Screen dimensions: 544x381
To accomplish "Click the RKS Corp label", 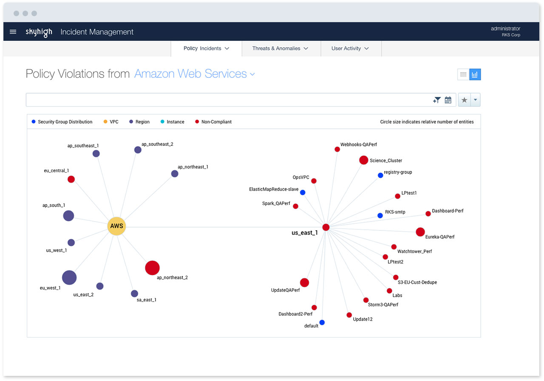I will coord(511,35).
